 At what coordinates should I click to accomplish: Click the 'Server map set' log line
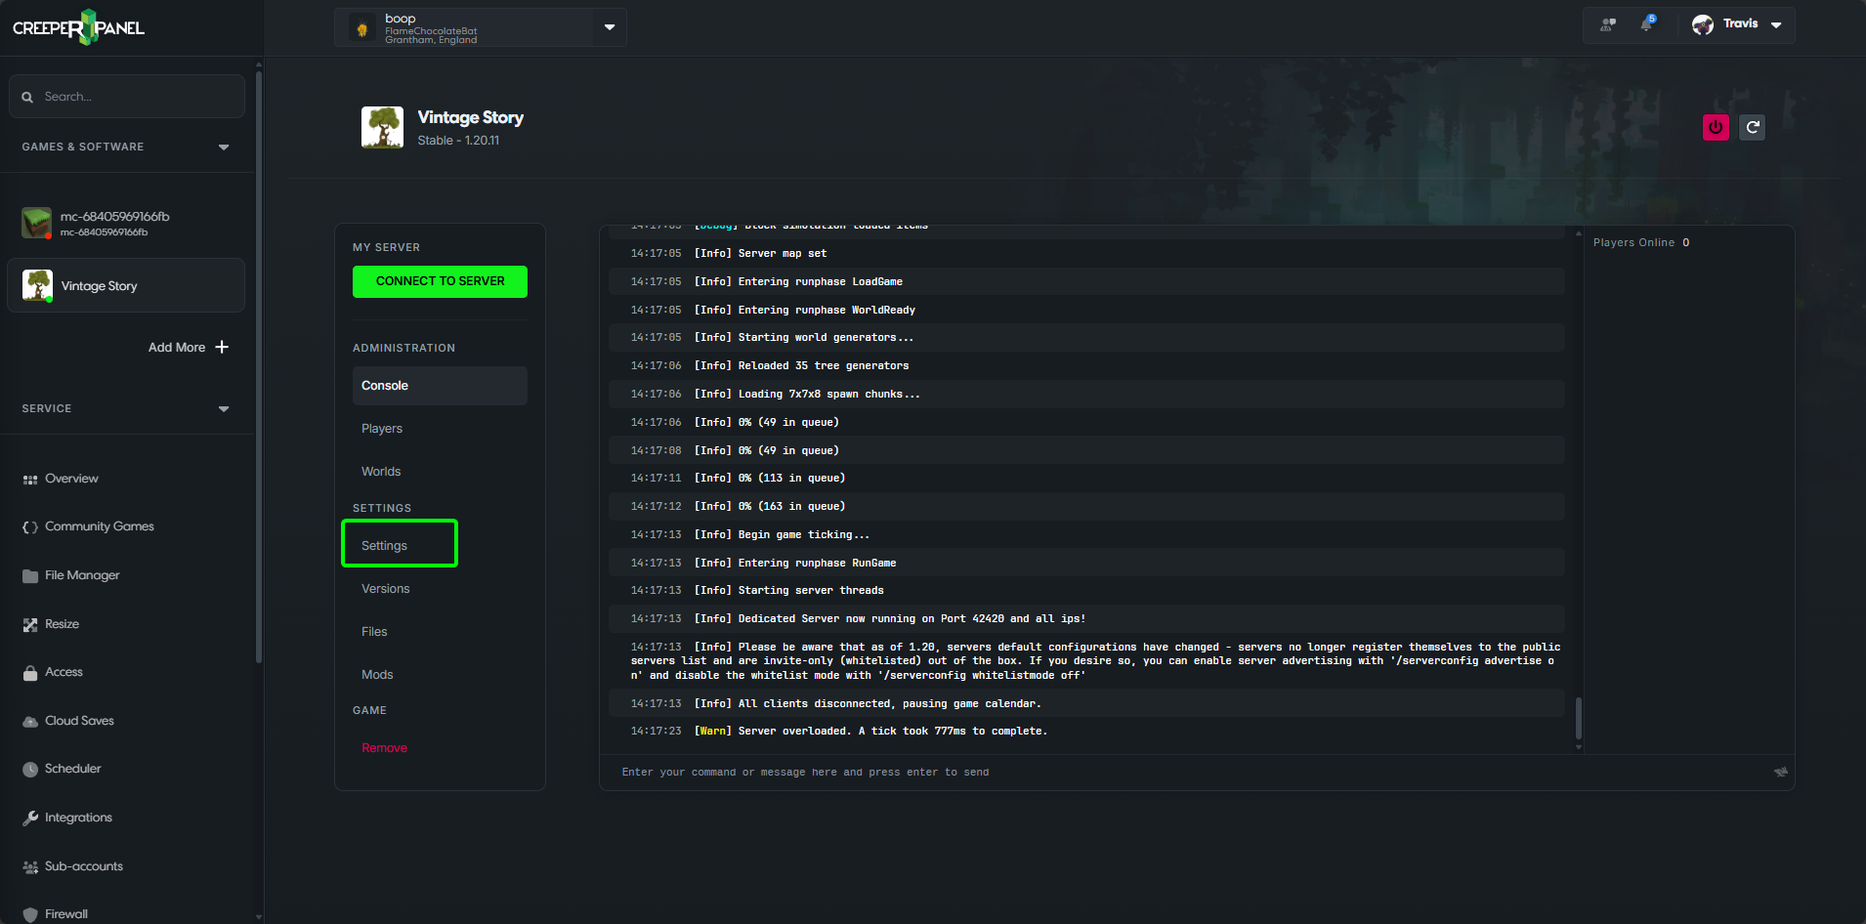tap(1085, 253)
